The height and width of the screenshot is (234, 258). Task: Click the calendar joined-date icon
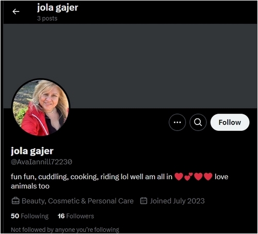click(x=143, y=201)
